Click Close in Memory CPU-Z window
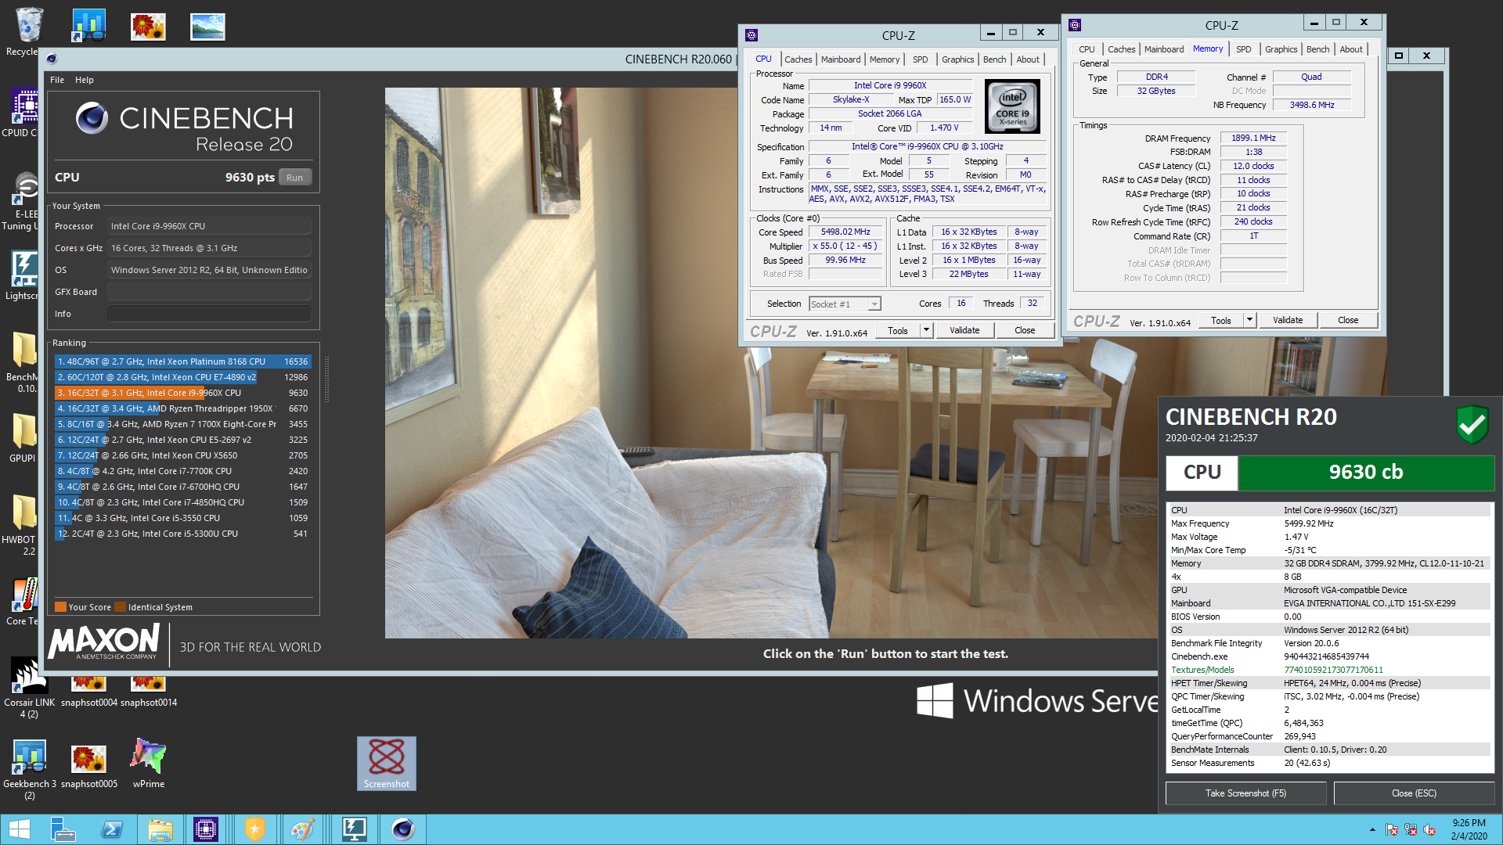1503x845 pixels. pyautogui.click(x=1348, y=320)
